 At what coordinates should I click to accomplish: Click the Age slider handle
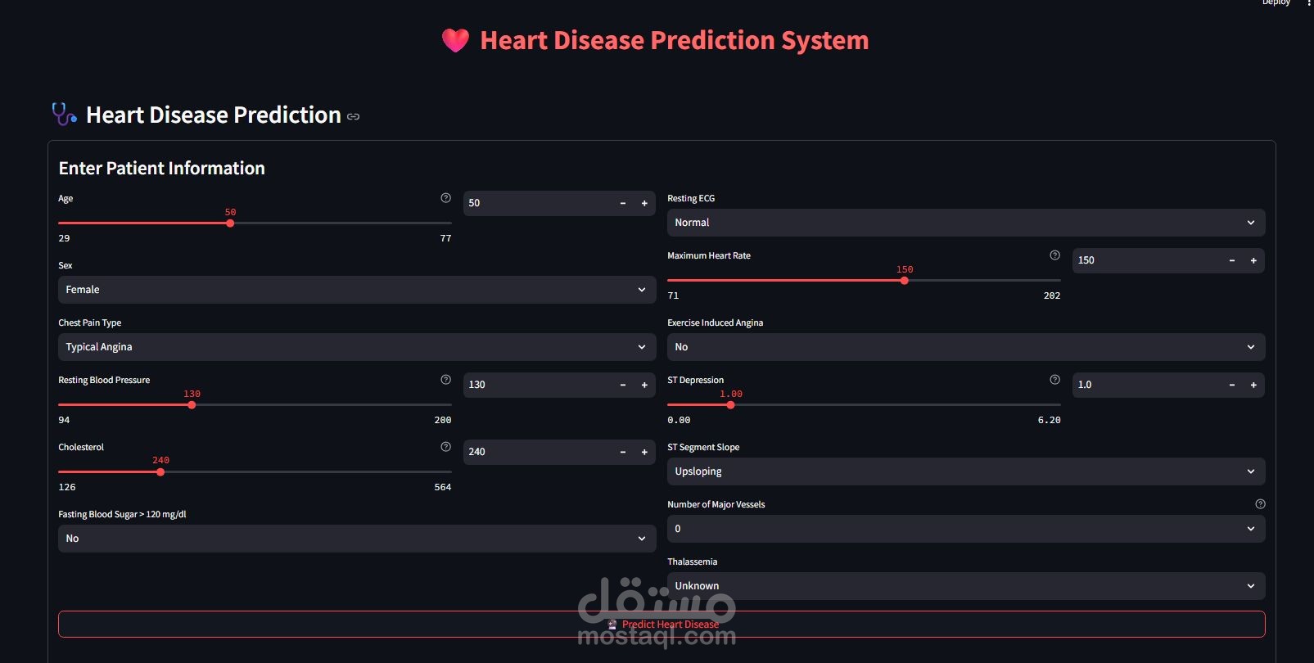230,223
